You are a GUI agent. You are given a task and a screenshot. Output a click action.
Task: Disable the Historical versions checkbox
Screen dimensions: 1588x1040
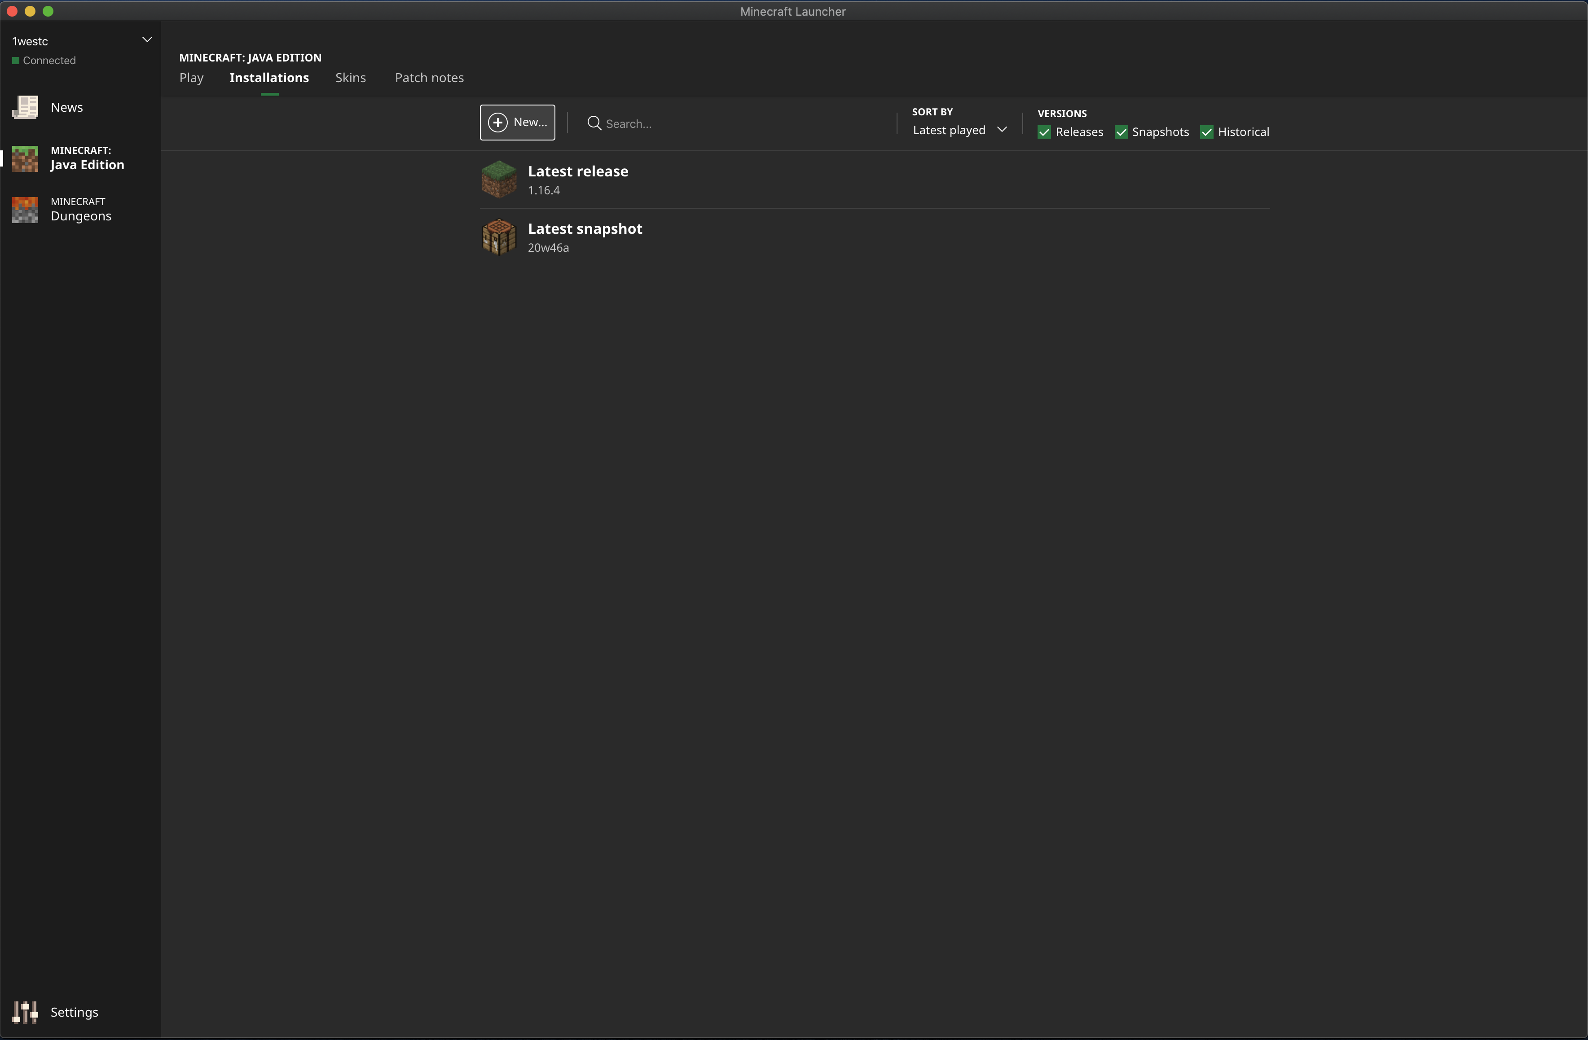[1206, 132]
